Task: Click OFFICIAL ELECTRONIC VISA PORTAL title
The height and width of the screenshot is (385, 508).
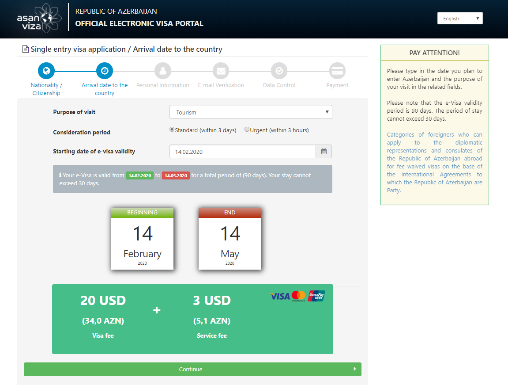Action: click(139, 23)
